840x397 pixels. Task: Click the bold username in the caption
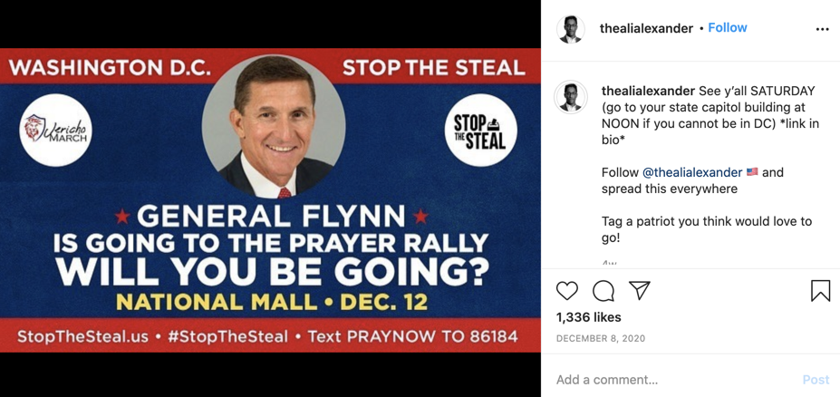(648, 91)
